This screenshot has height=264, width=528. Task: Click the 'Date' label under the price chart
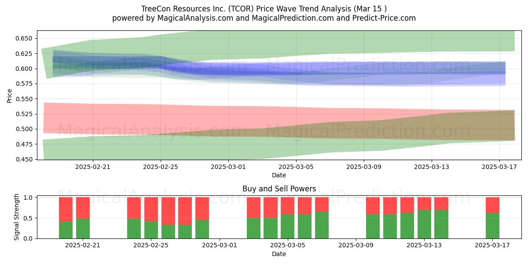(x=279, y=175)
